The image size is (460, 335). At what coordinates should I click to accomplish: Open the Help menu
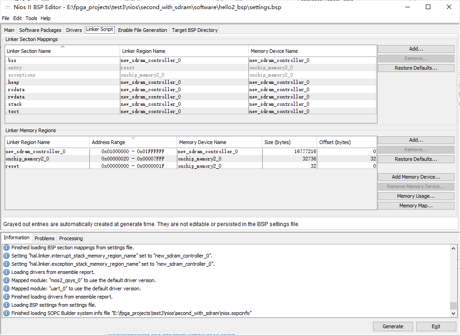click(45, 18)
